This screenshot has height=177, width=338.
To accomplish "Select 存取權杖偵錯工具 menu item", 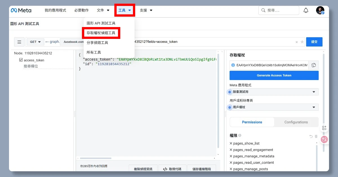I will coord(101,33).
